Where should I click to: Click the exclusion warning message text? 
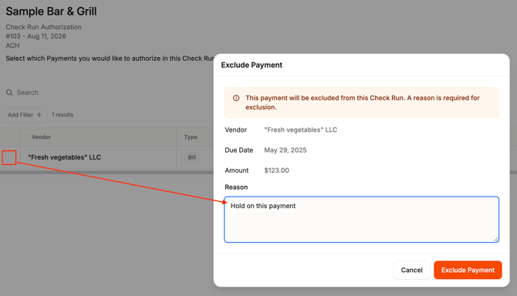click(363, 103)
